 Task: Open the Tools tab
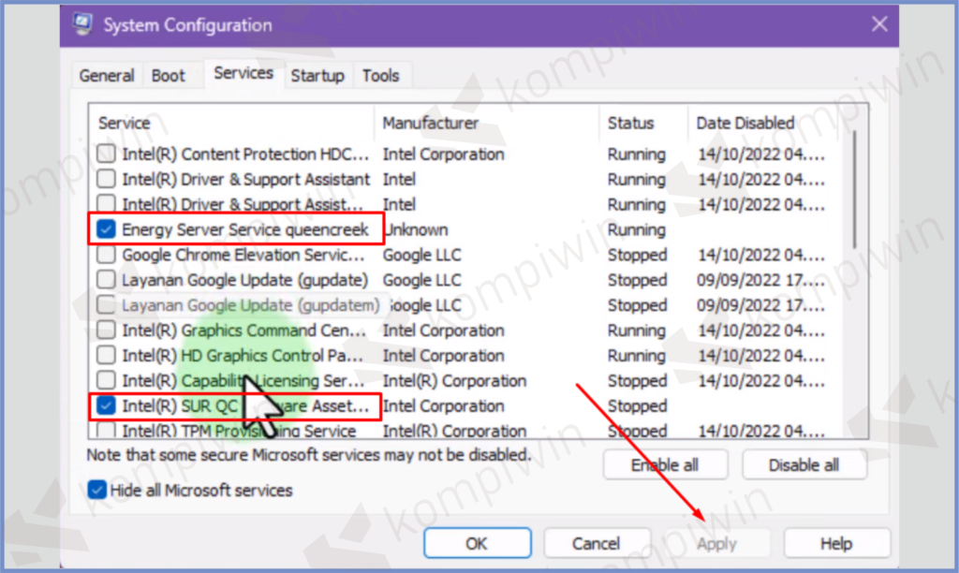pos(380,76)
